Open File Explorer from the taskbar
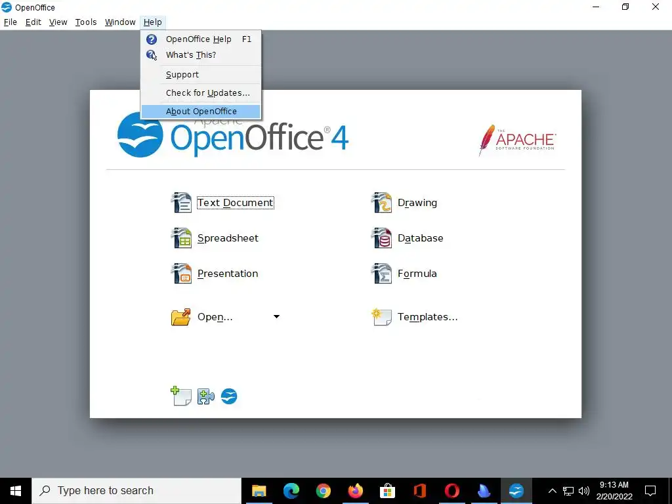 [259, 491]
